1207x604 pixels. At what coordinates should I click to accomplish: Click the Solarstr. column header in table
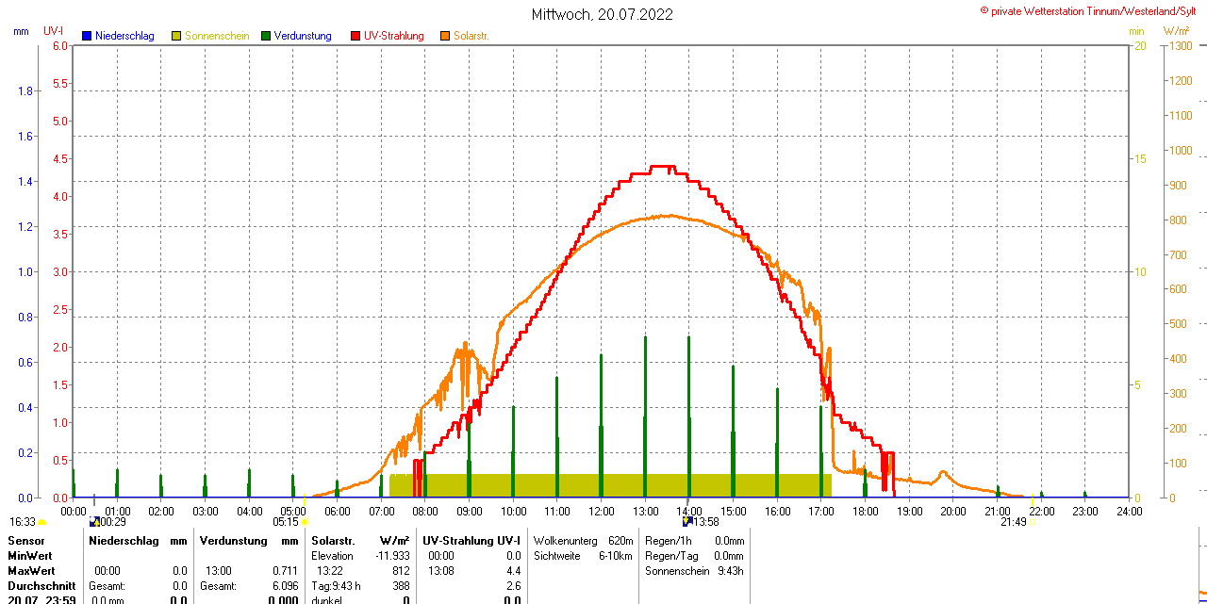tap(333, 541)
